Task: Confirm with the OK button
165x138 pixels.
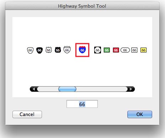Action: point(140,114)
